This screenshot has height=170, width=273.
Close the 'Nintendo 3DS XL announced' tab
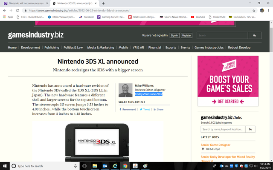(96, 3)
